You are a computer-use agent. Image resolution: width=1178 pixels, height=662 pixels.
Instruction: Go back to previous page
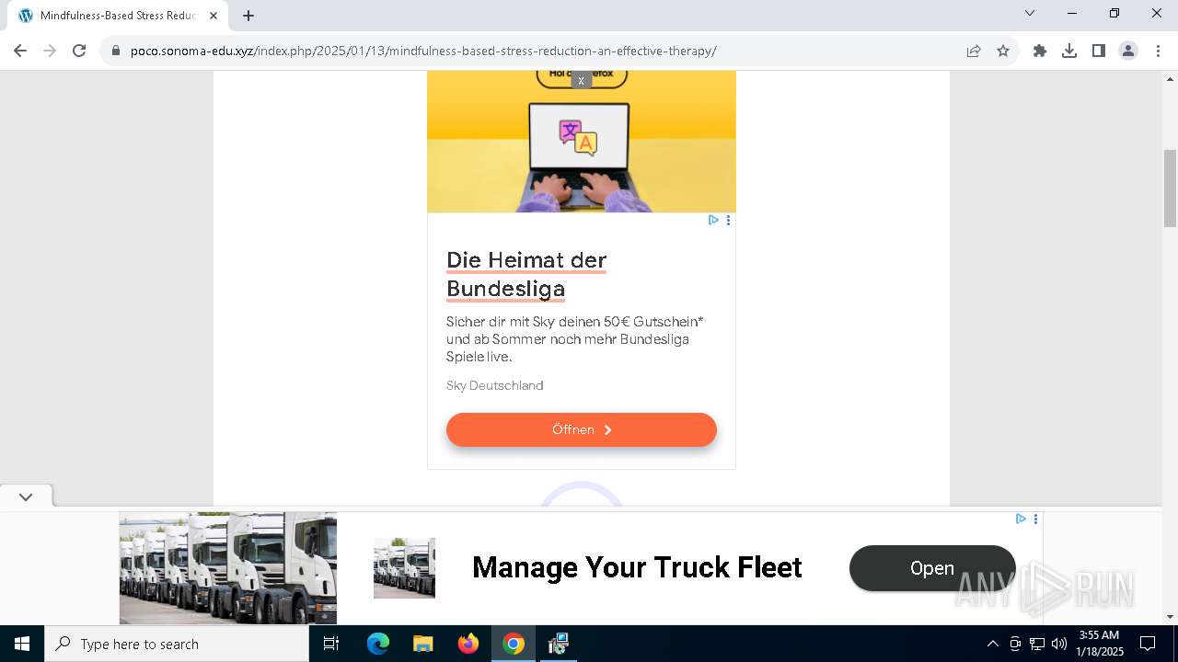pyautogui.click(x=20, y=51)
